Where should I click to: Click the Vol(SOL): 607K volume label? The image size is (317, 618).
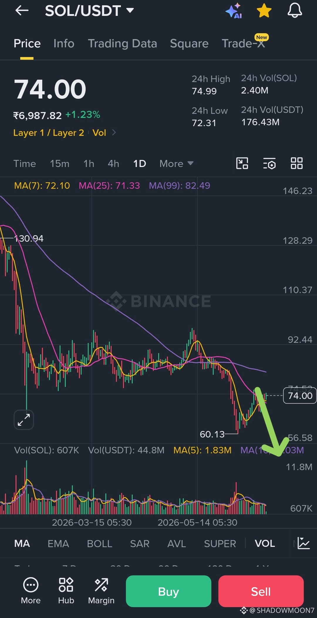[x=46, y=450]
